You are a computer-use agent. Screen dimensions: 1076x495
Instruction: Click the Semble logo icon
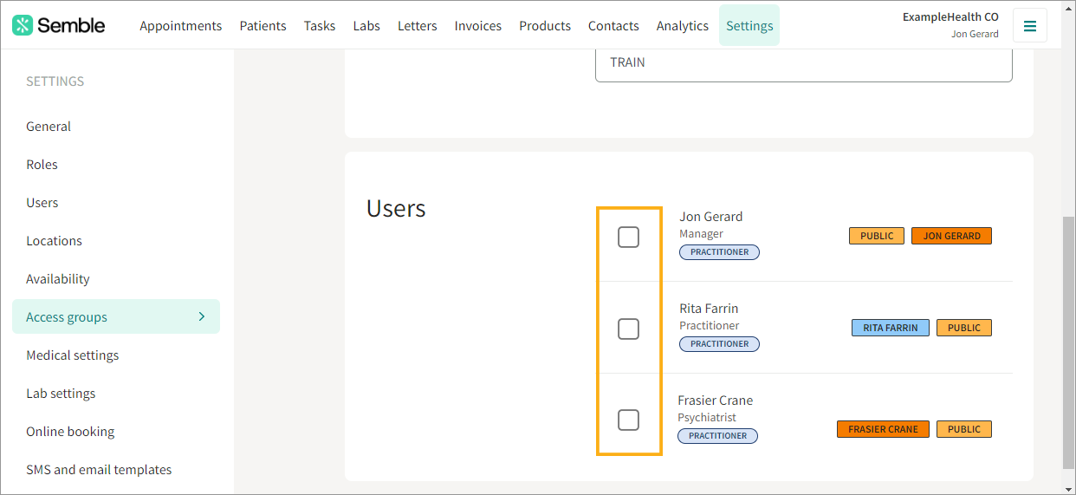point(23,25)
